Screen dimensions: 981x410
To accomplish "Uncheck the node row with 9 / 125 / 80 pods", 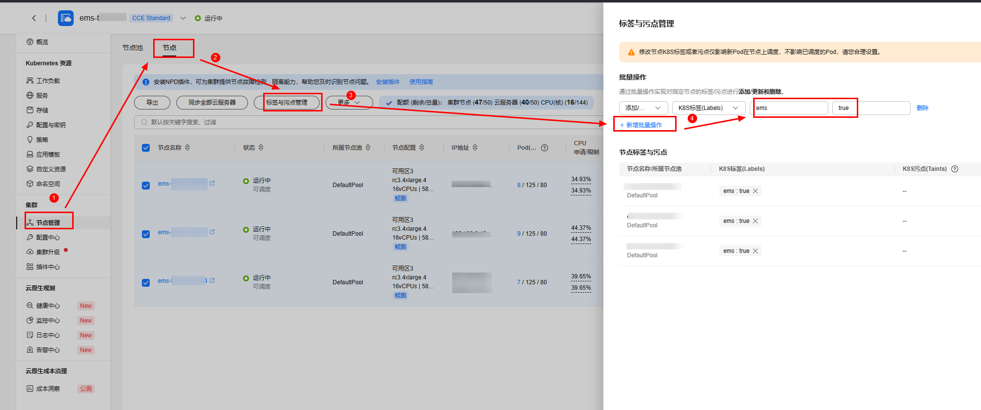I will 146,234.
